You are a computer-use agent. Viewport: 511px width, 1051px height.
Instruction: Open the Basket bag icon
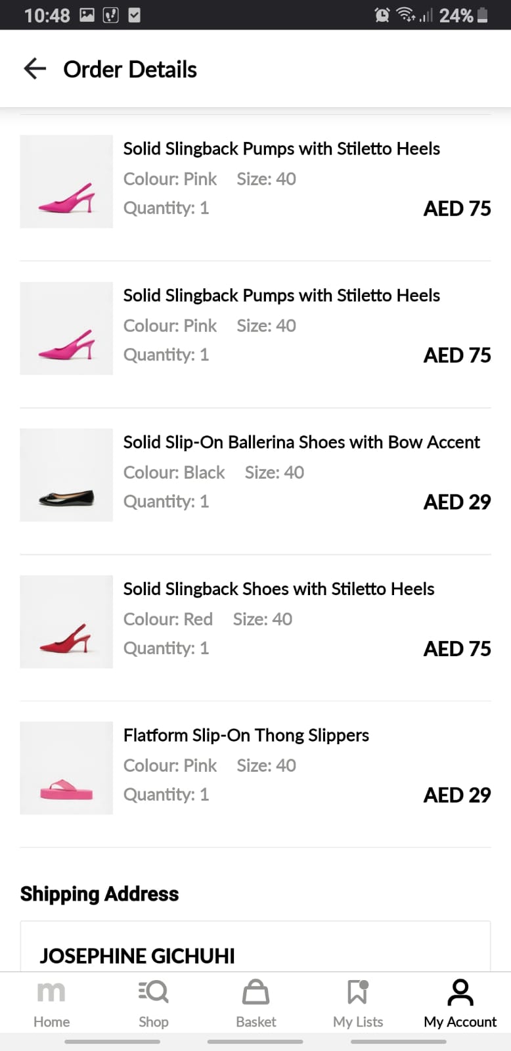tap(255, 993)
